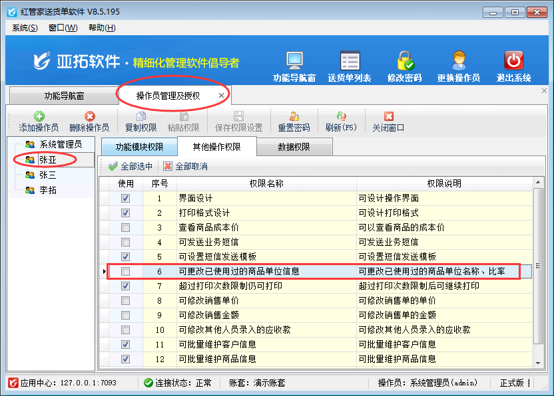554x396 pixels.
Task: Click 添加操作员 toolbar icon
Action: pyautogui.click(x=39, y=117)
